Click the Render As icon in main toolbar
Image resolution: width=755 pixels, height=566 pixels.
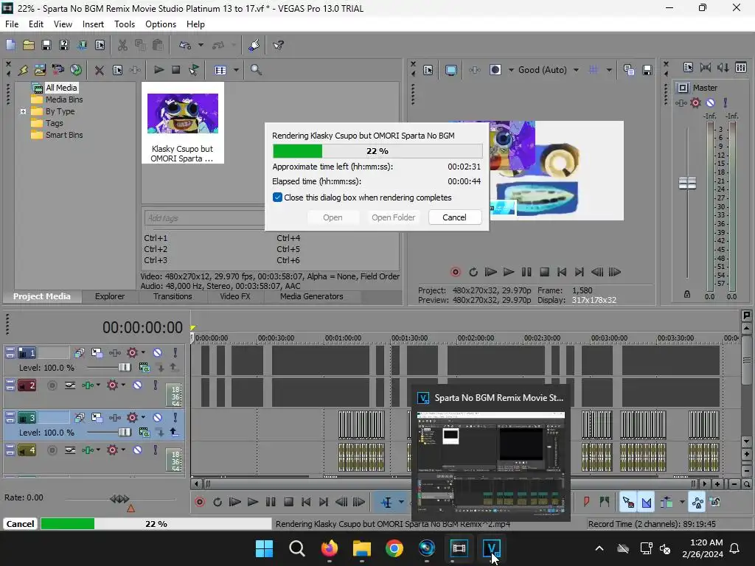[x=82, y=45]
